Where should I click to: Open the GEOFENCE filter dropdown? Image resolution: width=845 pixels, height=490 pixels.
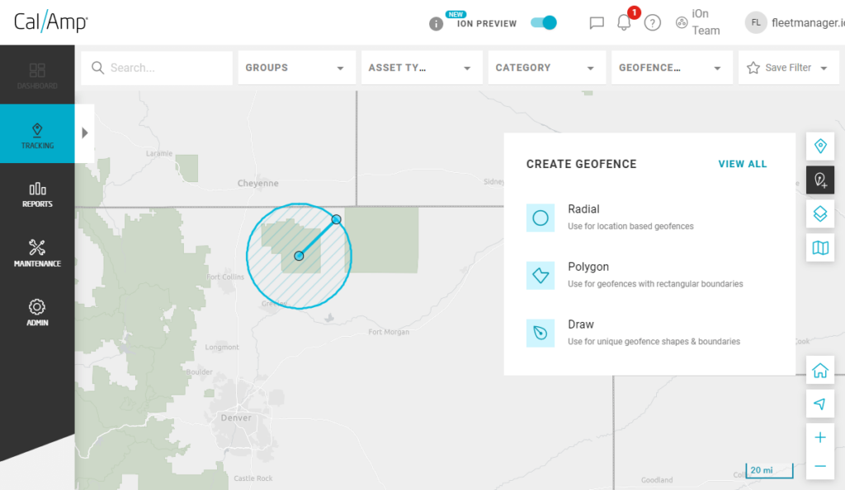pos(672,67)
